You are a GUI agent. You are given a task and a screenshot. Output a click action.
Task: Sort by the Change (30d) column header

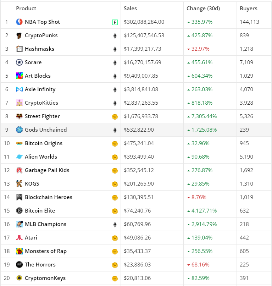pos(203,9)
